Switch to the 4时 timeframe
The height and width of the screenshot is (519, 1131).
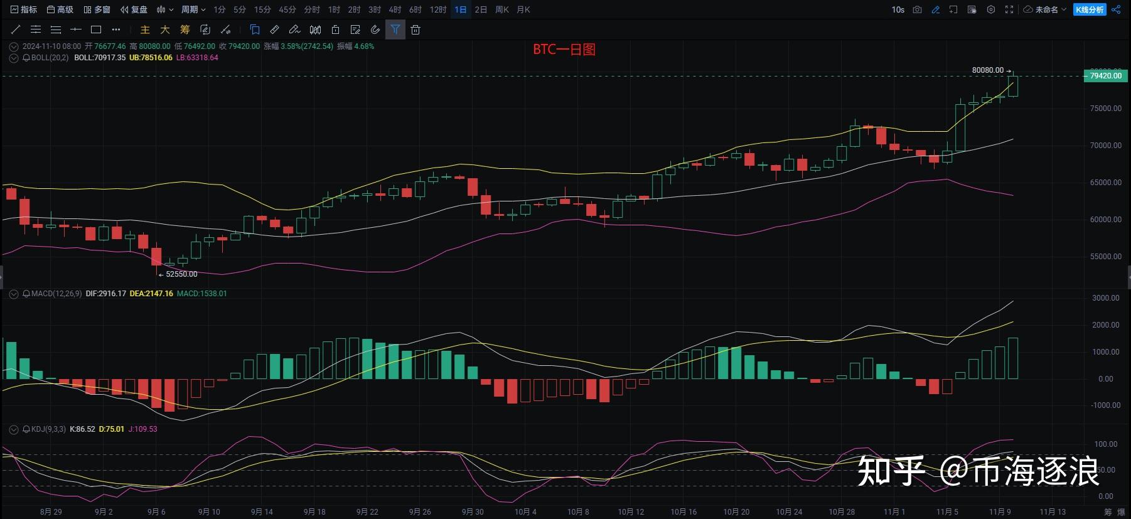pyautogui.click(x=395, y=9)
